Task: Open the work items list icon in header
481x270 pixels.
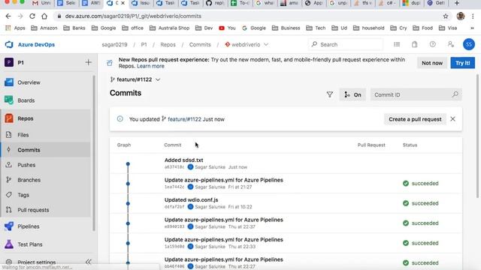Action: (397, 44)
